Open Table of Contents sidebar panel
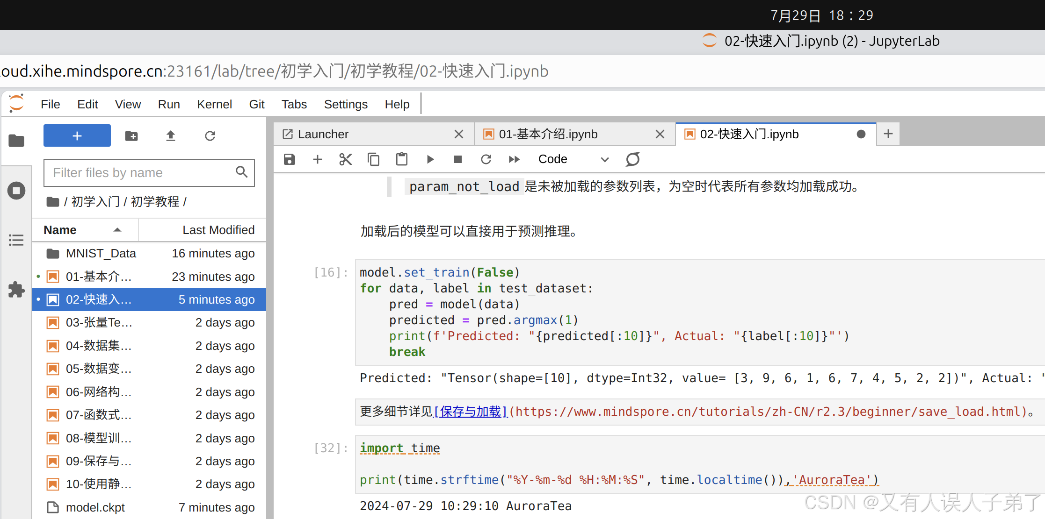1045x519 pixels. tap(16, 240)
